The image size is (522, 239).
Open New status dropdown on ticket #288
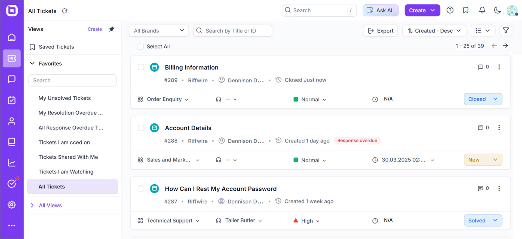click(x=483, y=160)
